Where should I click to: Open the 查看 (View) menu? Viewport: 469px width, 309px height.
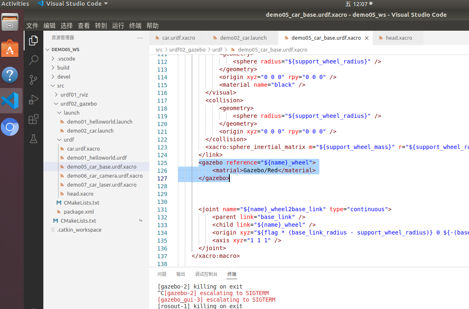(84, 26)
